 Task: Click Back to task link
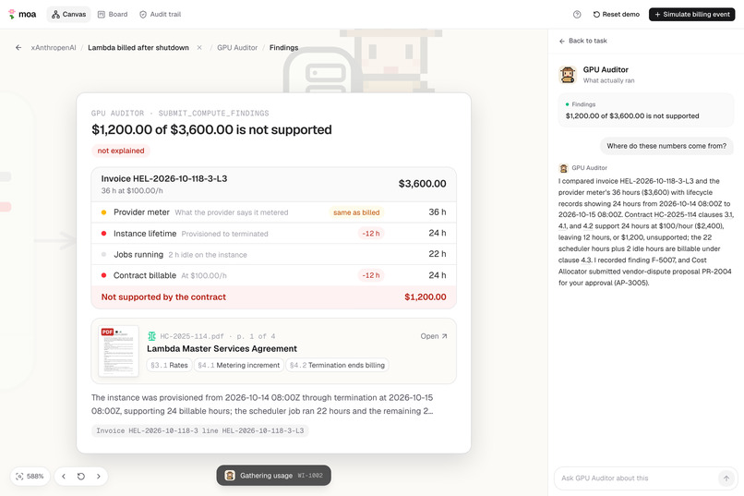tap(582, 41)
